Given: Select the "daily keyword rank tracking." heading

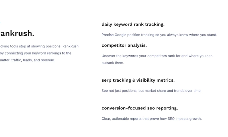Looking at the screenshot, I should coord(133,25).
